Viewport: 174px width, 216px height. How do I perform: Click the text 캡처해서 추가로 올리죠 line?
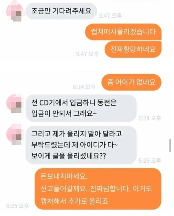pos(74,201)
